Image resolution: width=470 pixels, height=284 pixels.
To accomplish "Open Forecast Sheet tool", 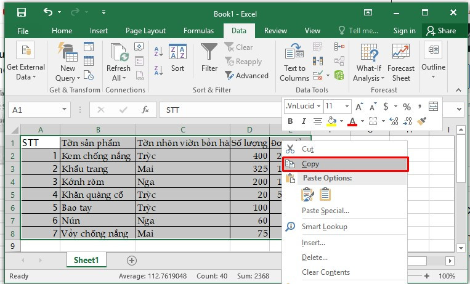I will pos(401,62).
